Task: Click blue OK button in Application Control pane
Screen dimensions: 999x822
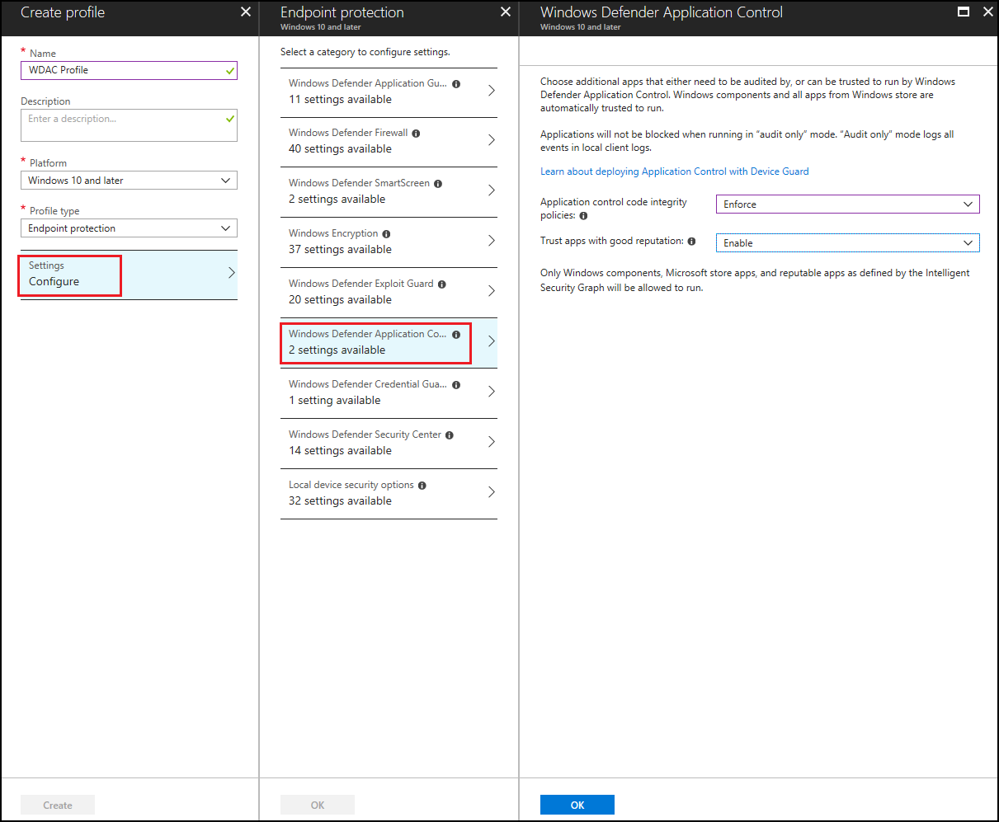Action: (x=577, y=805)
